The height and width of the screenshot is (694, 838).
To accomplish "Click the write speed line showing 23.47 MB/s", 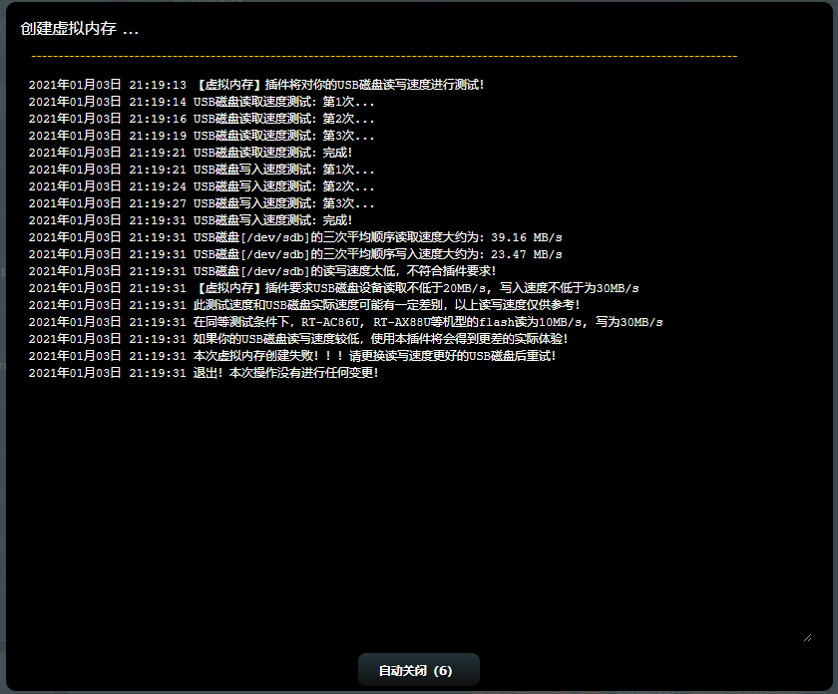I will [x=295, y=254].
